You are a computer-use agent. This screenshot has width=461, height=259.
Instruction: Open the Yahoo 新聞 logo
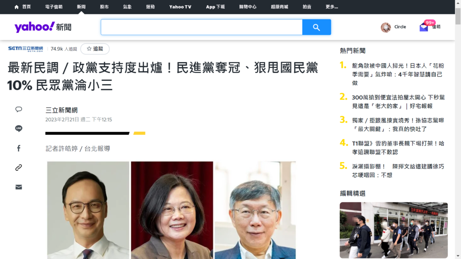tap(43, 27)
